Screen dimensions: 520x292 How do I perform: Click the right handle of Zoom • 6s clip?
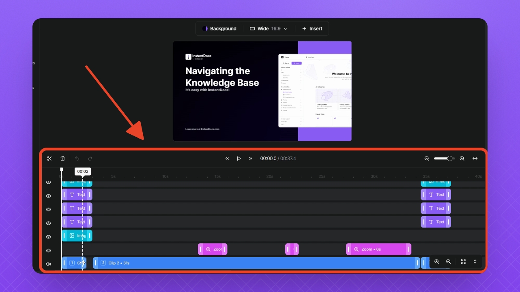click(408, 249)
